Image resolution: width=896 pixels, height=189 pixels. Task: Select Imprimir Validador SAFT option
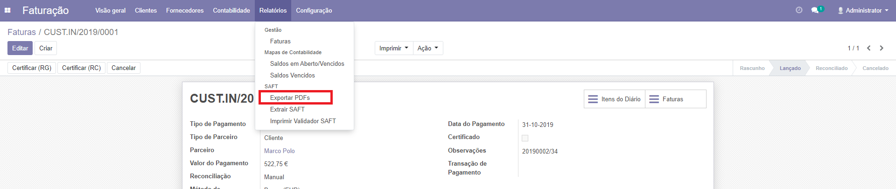tap(303, 121)
